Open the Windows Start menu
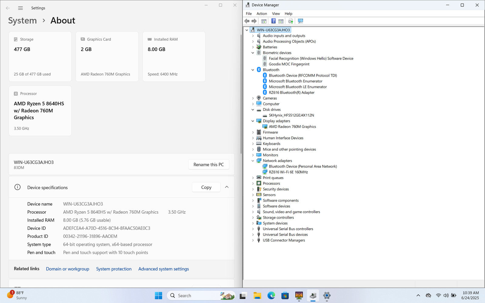Screen dimensions: 485x303 click(x=158, y=295)
